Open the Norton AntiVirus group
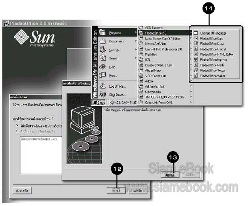The image size is (248, 206). click(165, 44)
